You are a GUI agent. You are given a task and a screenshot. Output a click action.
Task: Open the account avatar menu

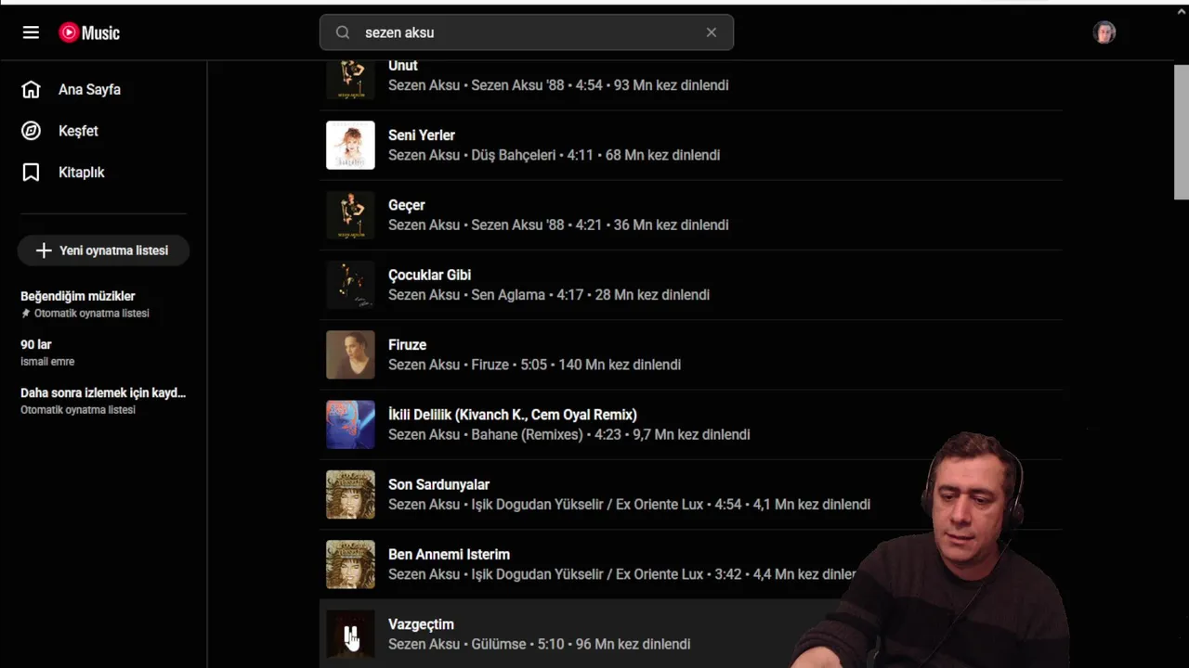click(x=1104, y=32)
